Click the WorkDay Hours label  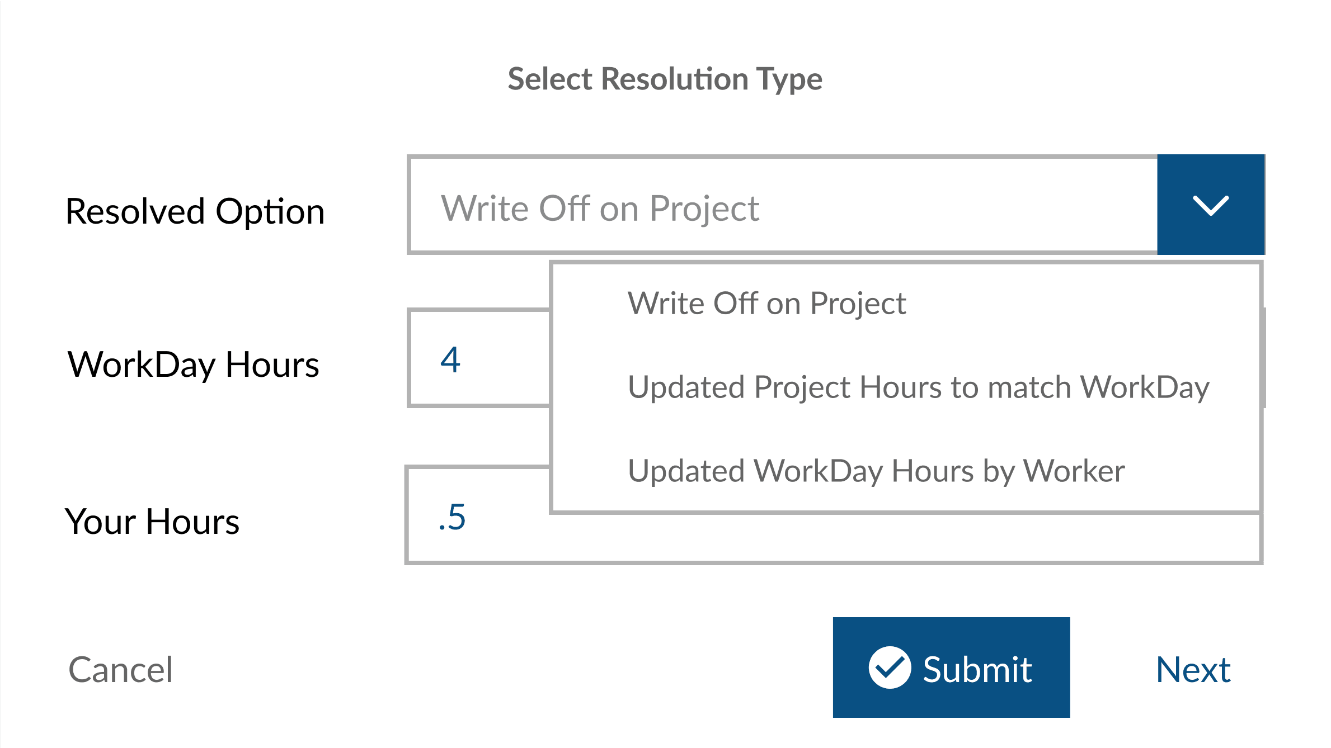[193, 364]
